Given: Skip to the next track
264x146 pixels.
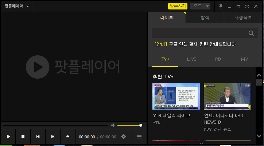Looking at the screenshot, I should click(x=53, y=137).
